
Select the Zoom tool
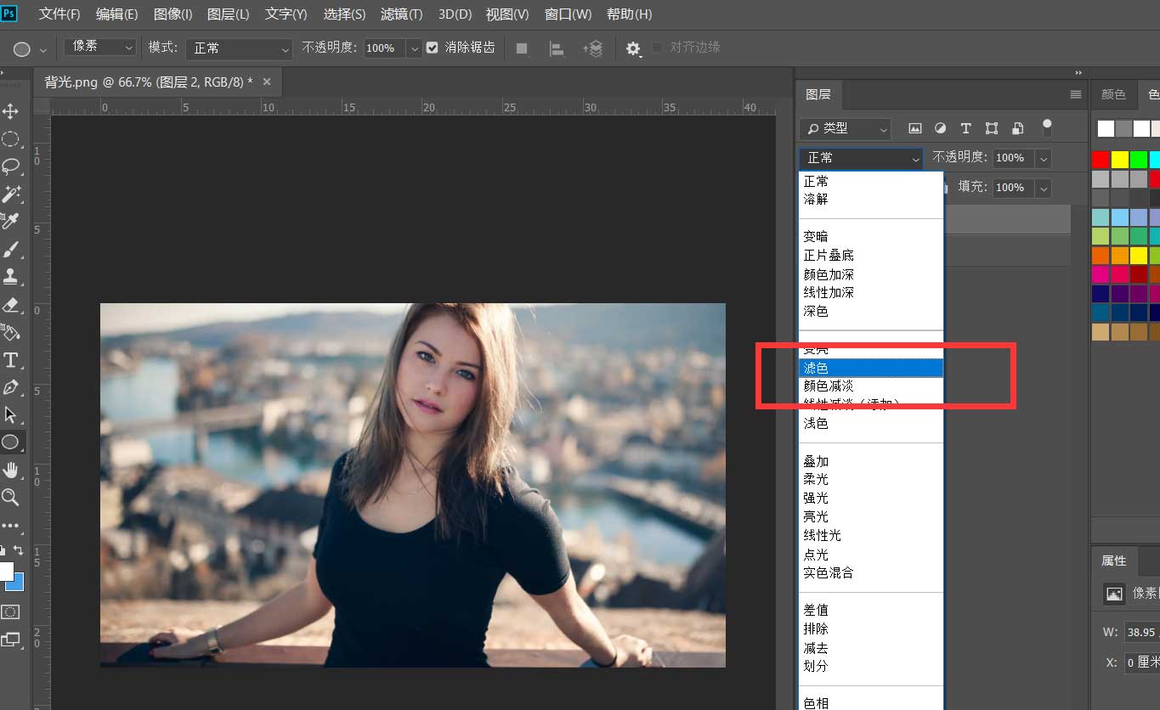click(12, 498)
